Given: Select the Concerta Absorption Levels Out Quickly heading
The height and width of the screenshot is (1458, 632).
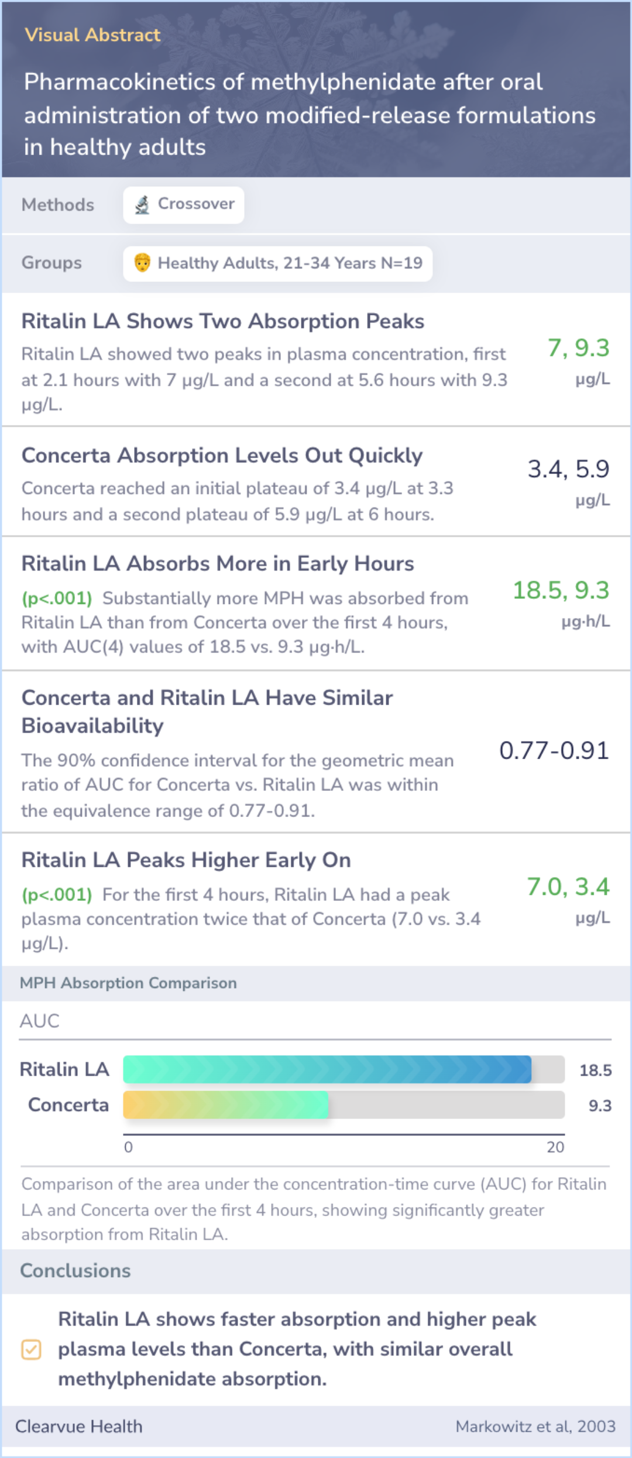Looking at the screenshot, I should pyautogui.click(x=222, y=455).
